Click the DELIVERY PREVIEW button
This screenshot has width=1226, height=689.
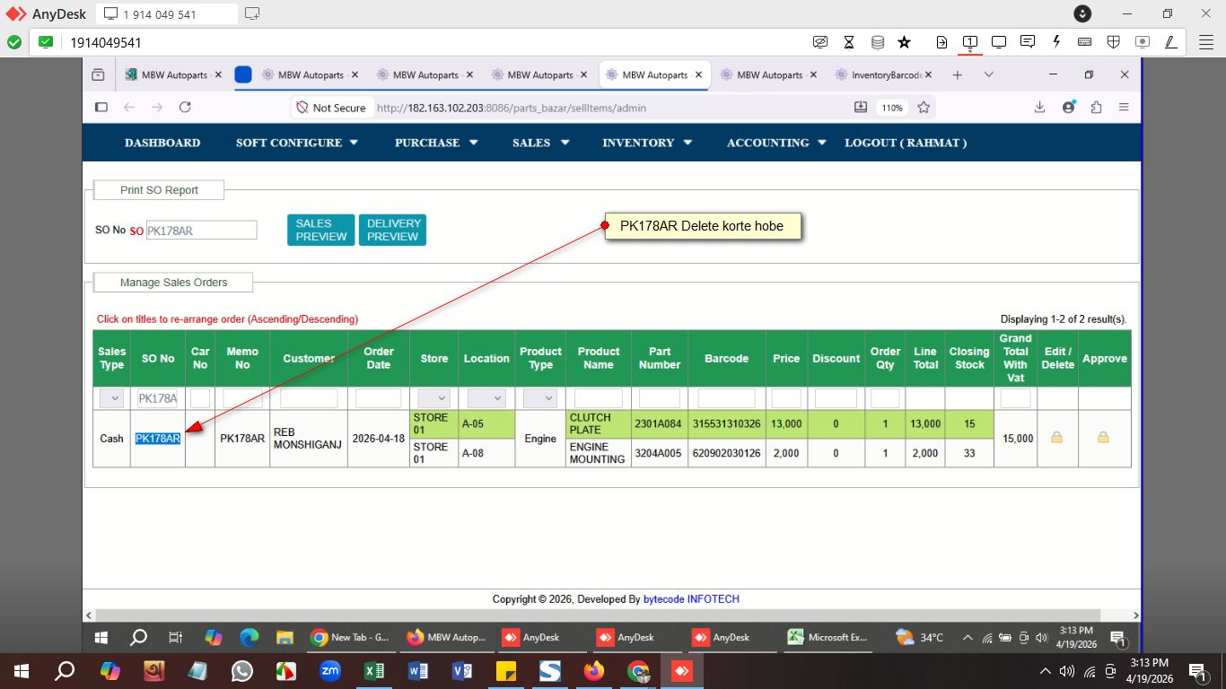(x=392, y=230)
